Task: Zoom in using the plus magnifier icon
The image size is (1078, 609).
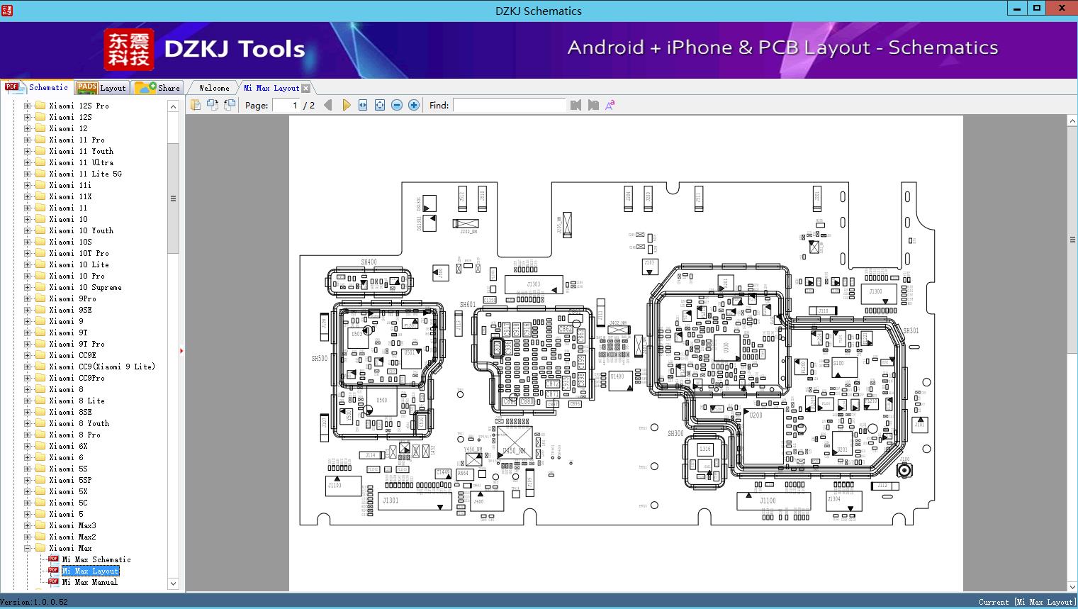Action: (x=413, y=104)
